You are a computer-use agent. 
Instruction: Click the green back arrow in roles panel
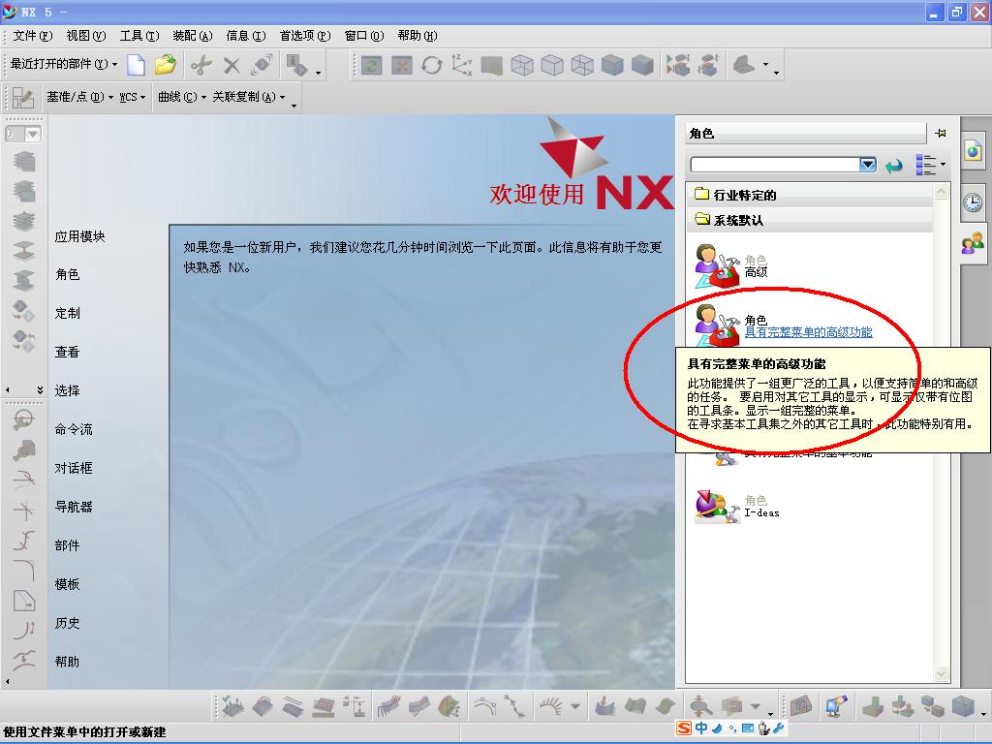point(894,165)
